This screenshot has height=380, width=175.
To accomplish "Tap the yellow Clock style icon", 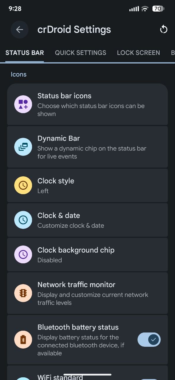I will (x=23, y=185).
